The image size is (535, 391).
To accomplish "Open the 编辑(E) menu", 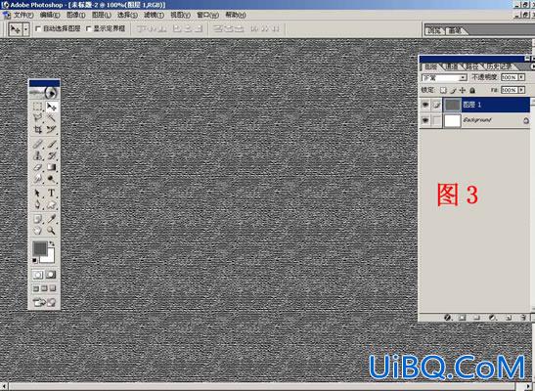I will (x=50, y=15).
